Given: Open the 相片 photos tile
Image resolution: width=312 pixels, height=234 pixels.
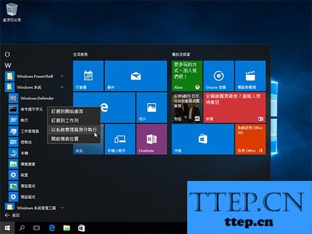Looking at the screenshot, I should pyautogui.click(x=152, y=107).
